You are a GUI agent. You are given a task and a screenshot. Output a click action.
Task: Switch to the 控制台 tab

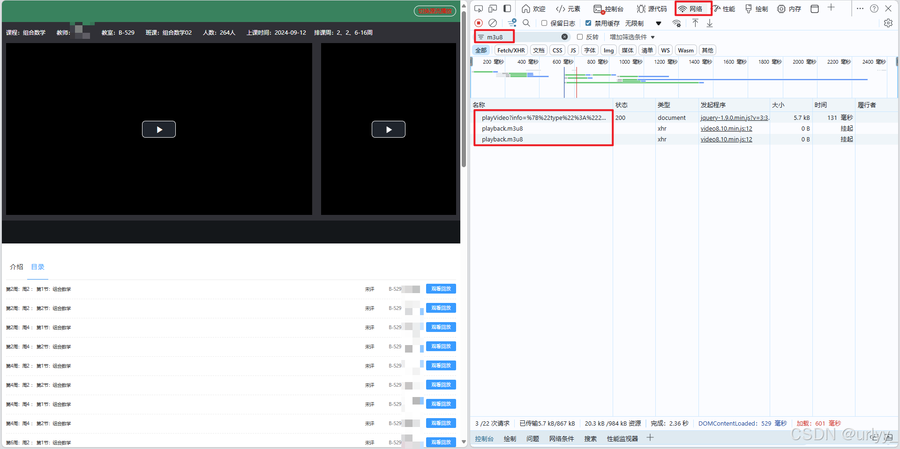608,9
